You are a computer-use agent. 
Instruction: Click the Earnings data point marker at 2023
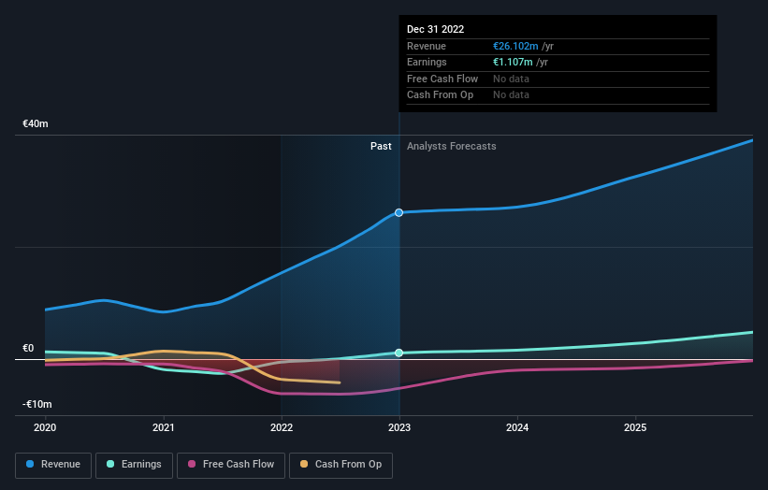coord(398,353)
